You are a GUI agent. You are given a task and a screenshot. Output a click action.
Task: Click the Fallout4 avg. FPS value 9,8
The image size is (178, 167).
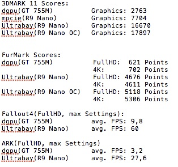point(137,121)
